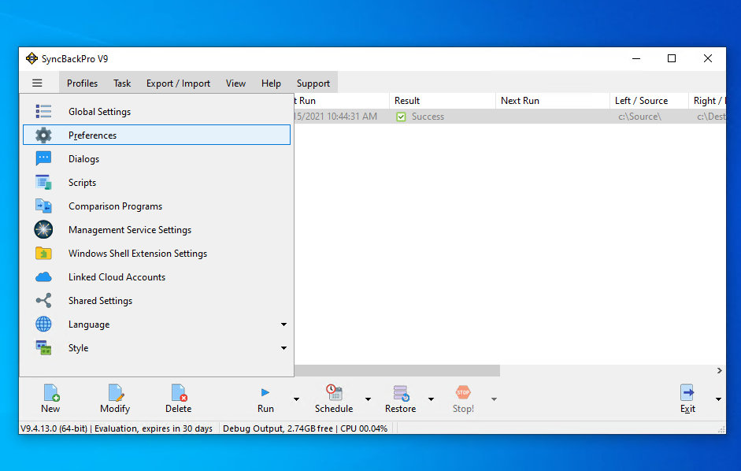Open the Help menu
Image resolution: width=741 pixels, height=471 pixels.
[x=271, y=83]
